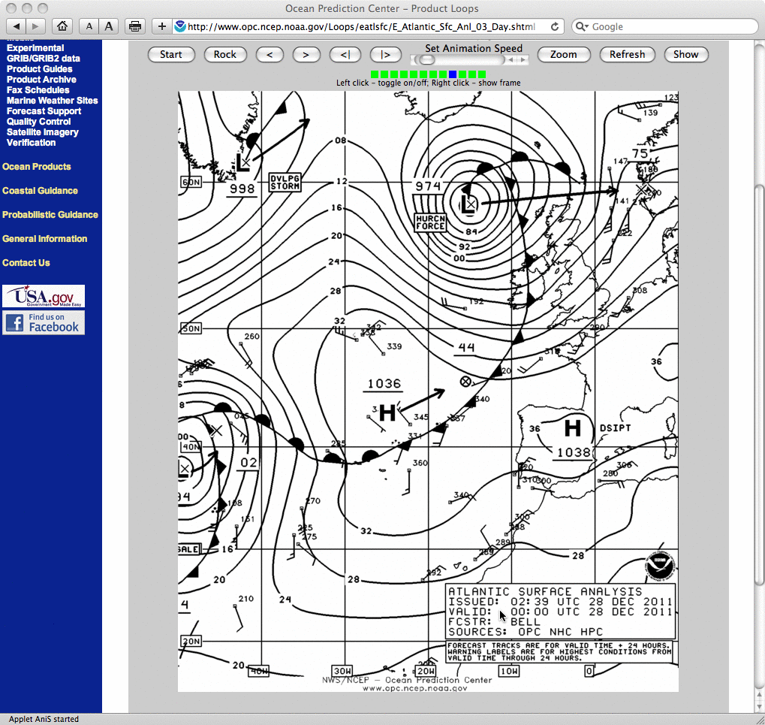This screenshot has width=765, height=725.
Task: Open the Product Guides link
Action: [40, 69]
